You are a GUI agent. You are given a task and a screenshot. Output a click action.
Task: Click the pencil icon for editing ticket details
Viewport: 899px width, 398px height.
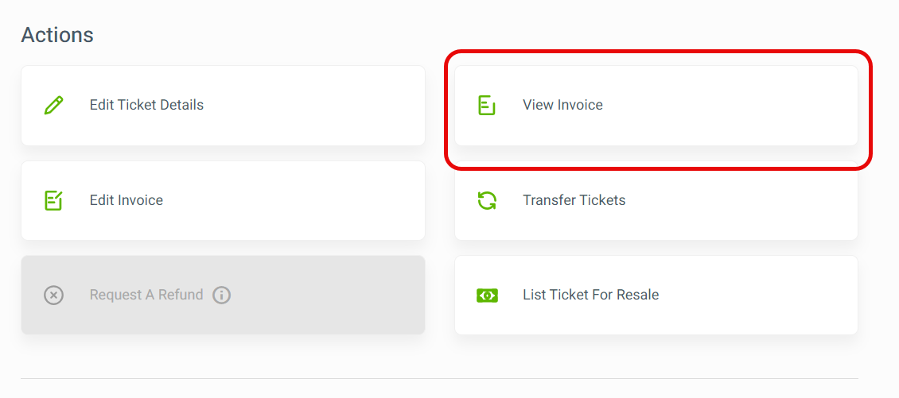click(x=54, y=106)
